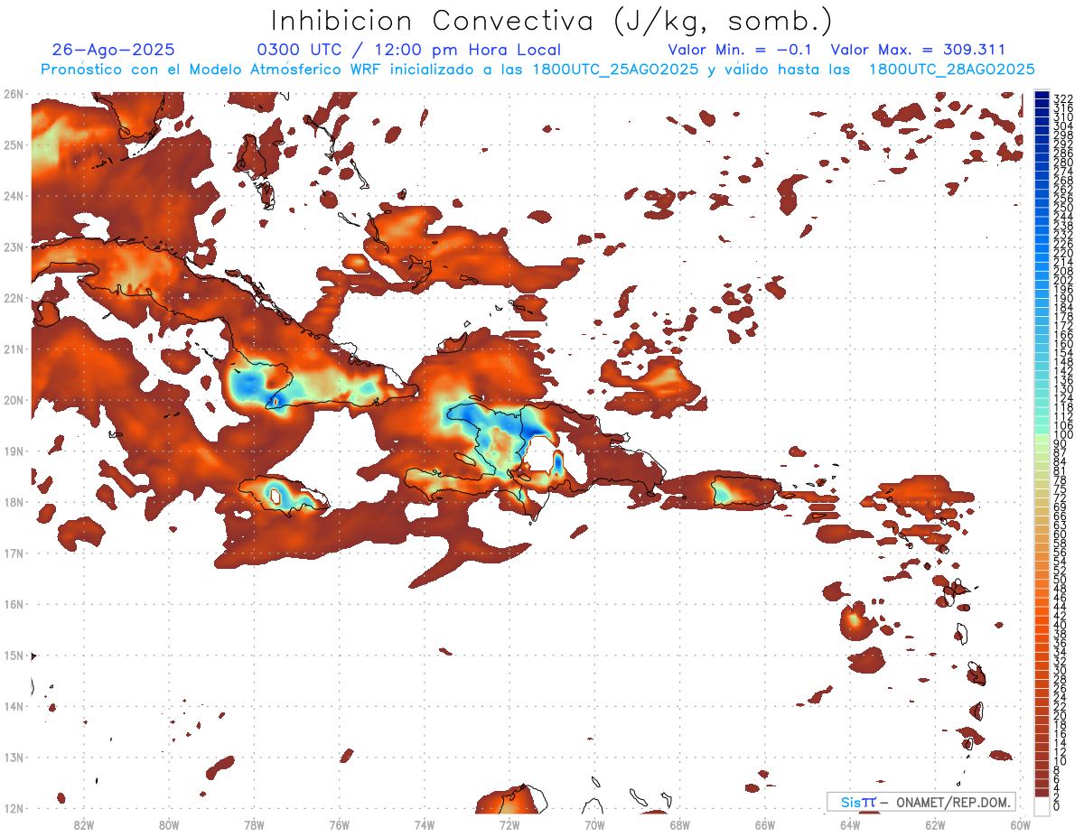Screen dimensions: 1084x837
Task: Click the 'Valor Max. = 309.311' text
Action: pos(918,50)
